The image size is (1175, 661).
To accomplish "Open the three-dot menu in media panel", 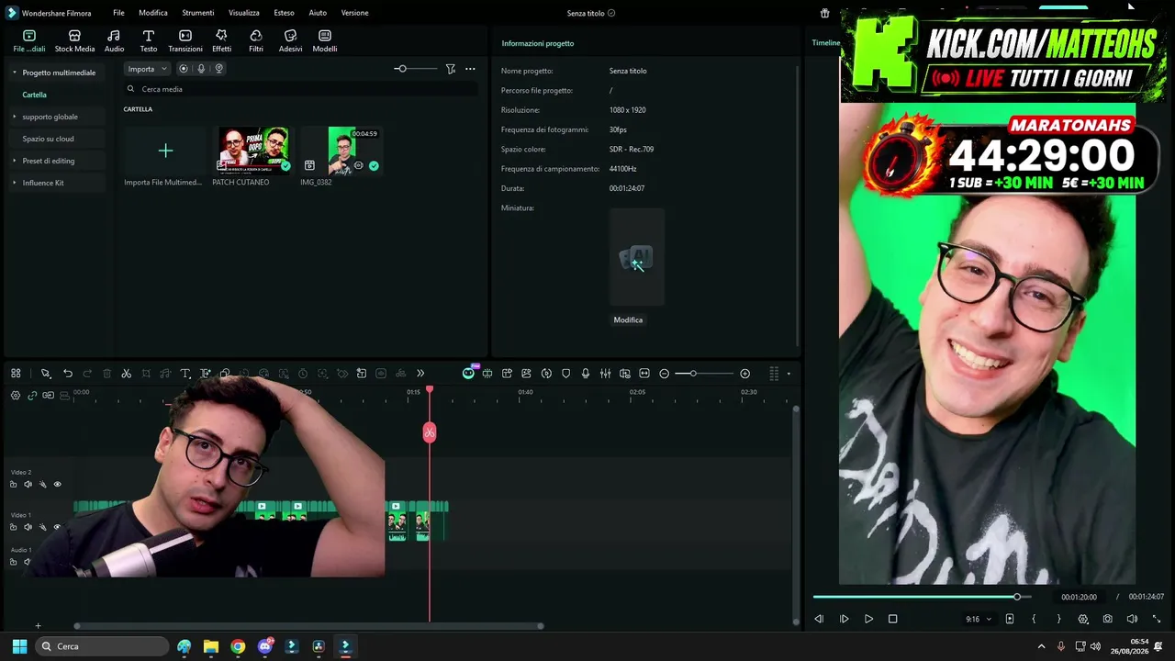I will click(470, 69).
